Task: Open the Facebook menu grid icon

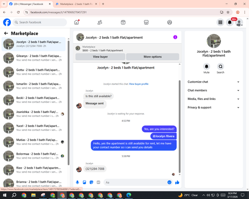Action: 220,22
